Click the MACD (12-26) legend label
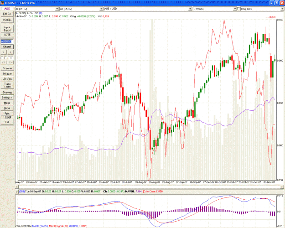Image resolution: width=285 pixels, height=228 pixels. click(40, 226)
